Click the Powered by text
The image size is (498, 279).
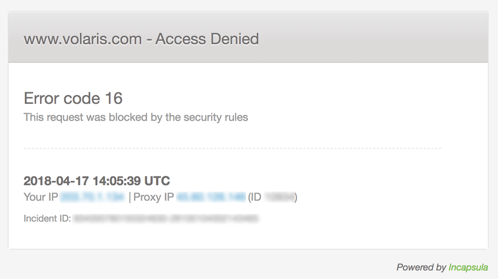pos(421,267)
